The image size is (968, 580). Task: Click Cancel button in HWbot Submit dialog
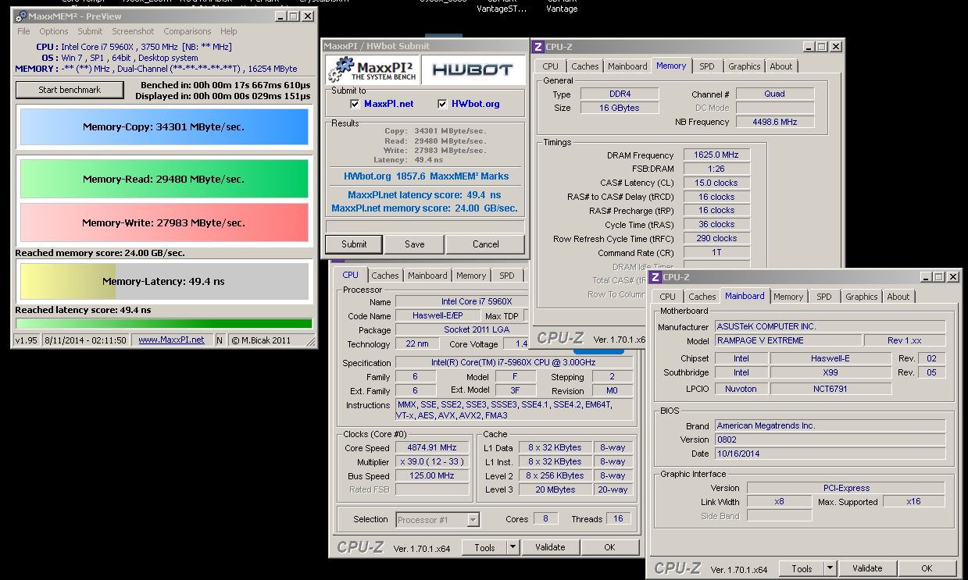(486, 244)
